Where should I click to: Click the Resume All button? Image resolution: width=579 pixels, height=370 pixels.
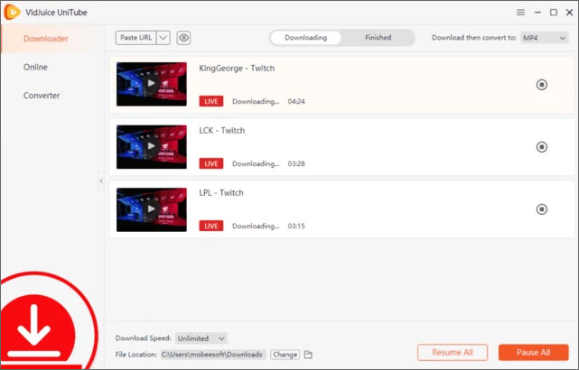point(453,352)
